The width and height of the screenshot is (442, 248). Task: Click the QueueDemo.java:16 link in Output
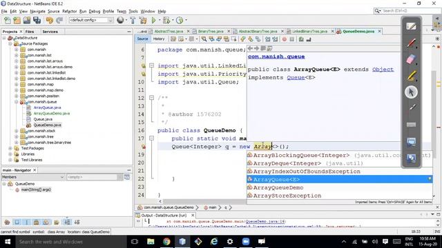click(265, 222)
